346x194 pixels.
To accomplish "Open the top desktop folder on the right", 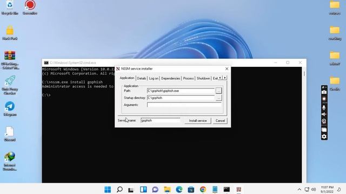I will coord(335,8).
